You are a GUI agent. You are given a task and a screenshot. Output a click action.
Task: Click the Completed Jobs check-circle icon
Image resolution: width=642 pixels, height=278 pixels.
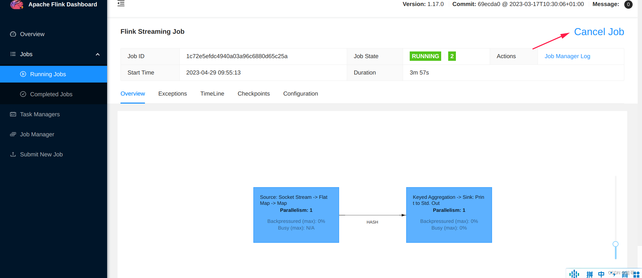coord(23,94)
